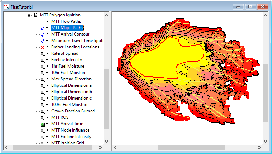This screenshot has width=272, height=154.
Task: Select the Fireline Intensity item
Action: 67,60
